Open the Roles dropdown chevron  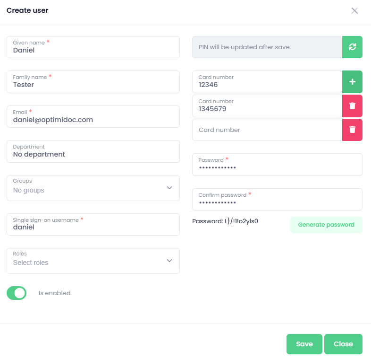point(169,261)
